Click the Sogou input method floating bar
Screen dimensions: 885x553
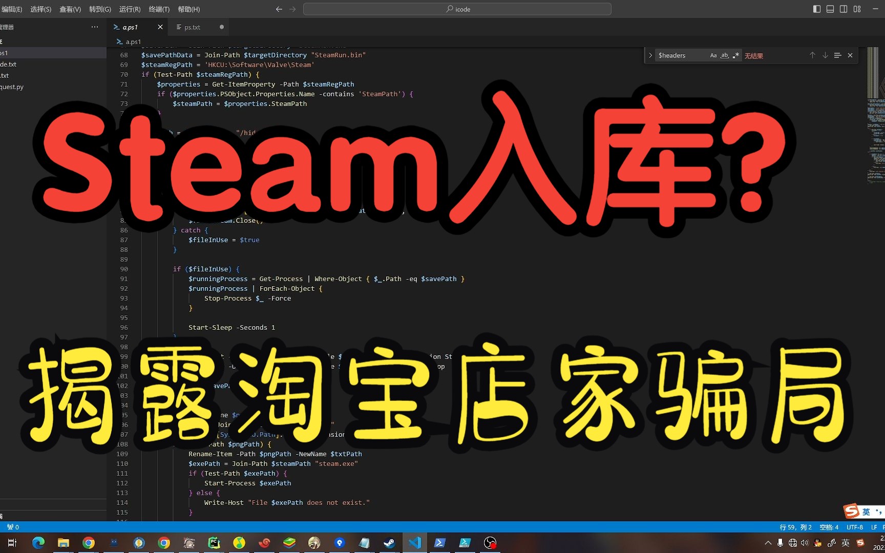click(x=863, y=511)
